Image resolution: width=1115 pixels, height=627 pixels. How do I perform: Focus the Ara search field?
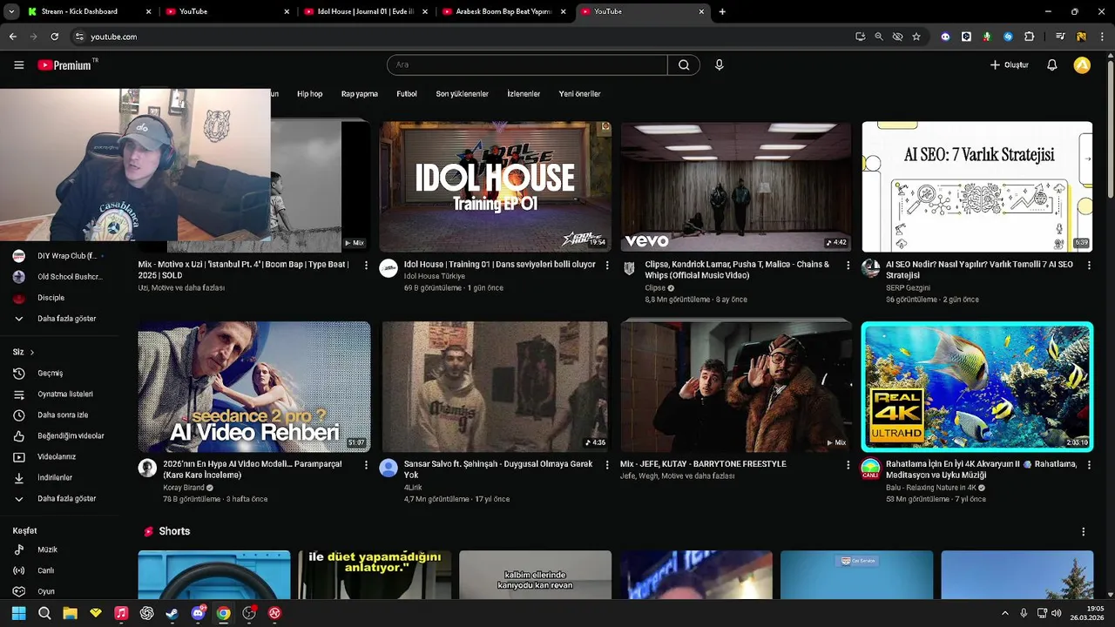coord(527,64)
